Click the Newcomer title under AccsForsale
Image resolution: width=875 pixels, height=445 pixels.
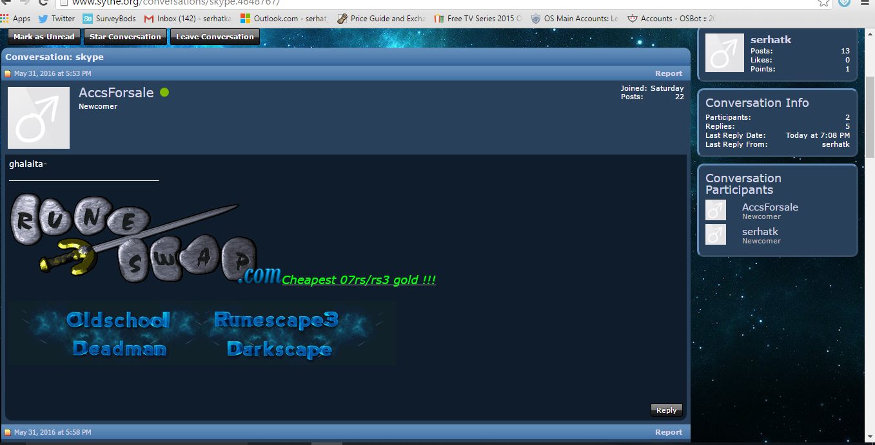[98, 106]
